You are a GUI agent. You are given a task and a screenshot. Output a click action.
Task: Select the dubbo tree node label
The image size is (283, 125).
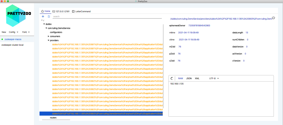click(x=48, y=24)
